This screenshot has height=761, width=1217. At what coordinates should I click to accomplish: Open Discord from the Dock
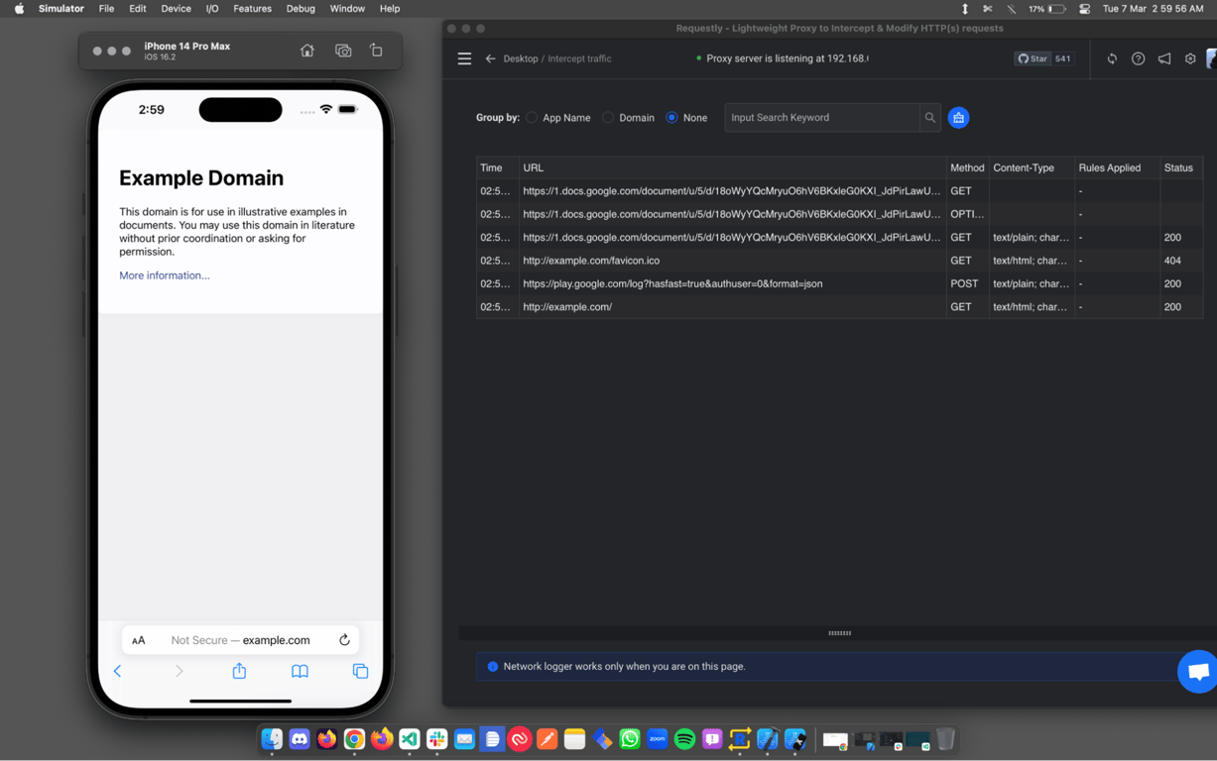(300, 738)
